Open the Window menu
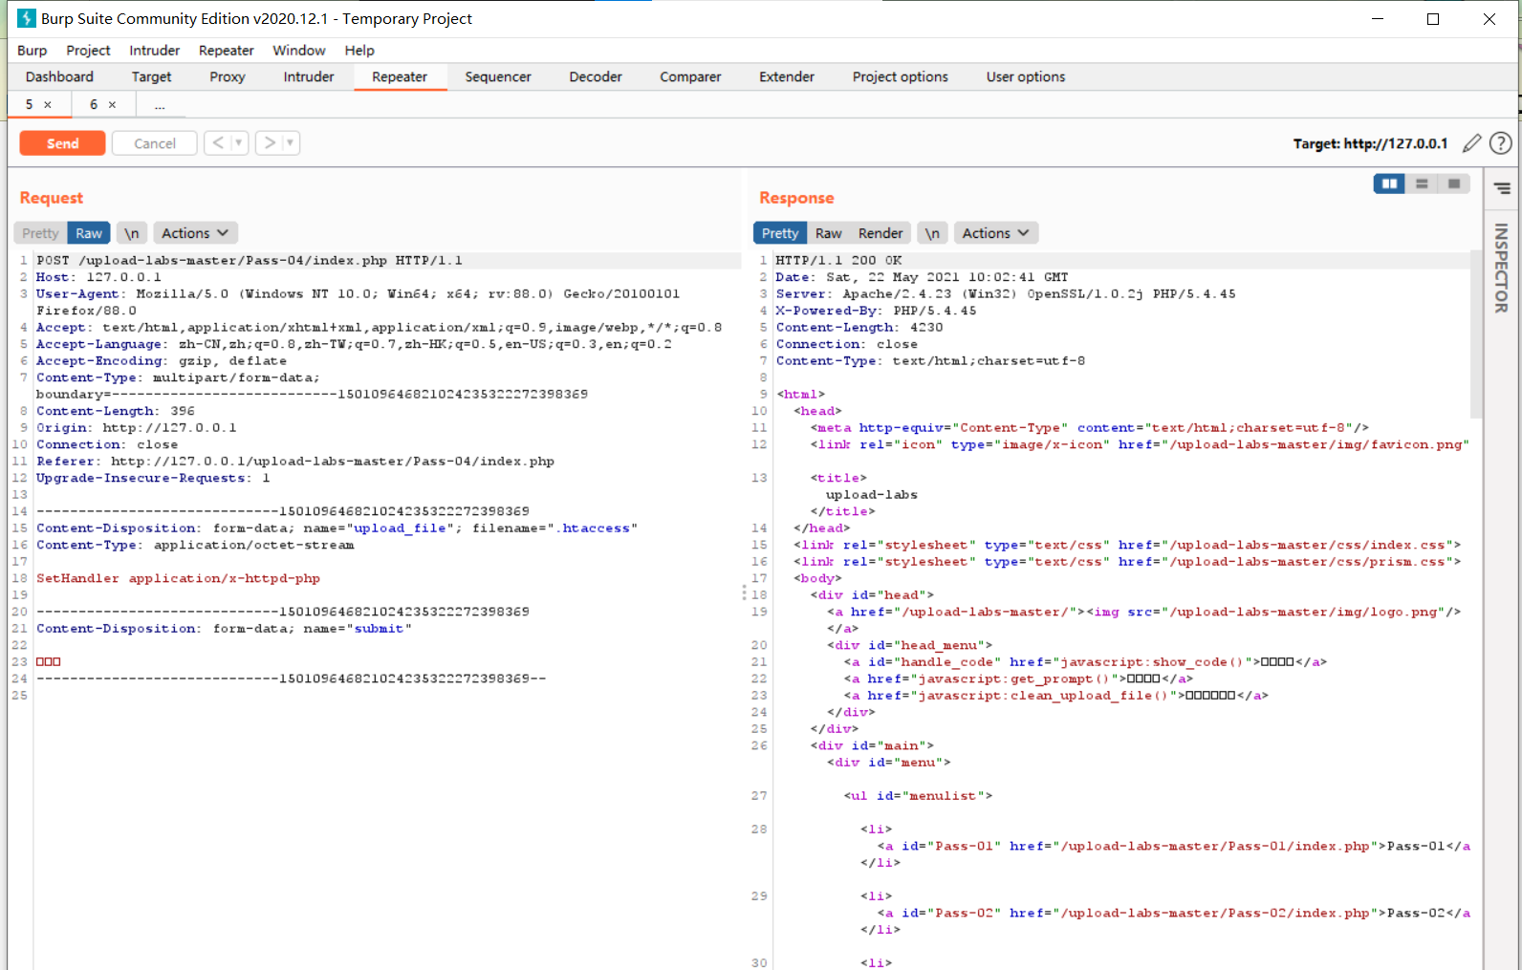The height and width of the screenshot is (970, 1522). 299,51
